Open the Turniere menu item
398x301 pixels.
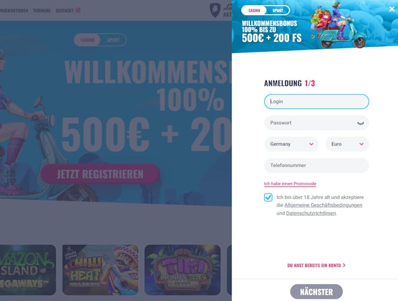[x=42, y=11]
